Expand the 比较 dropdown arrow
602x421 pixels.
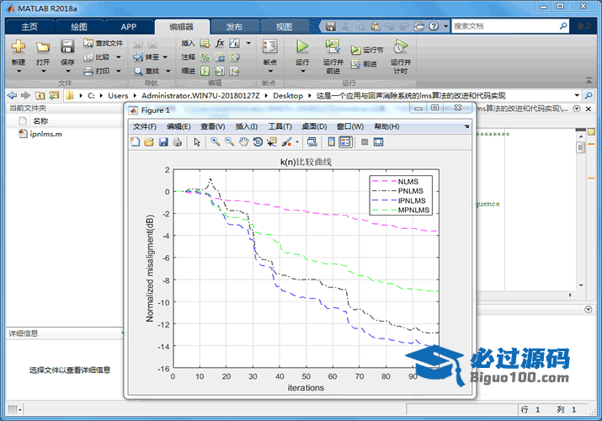[x=118, y=57]
